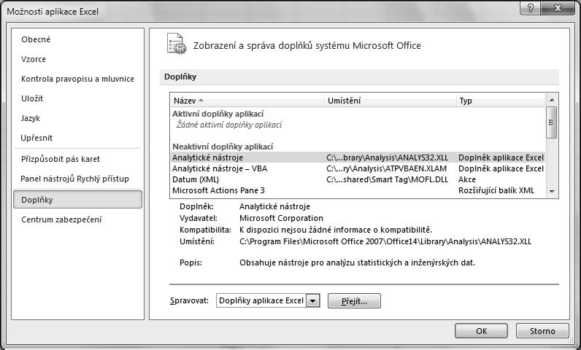Image resolution: width=581 pixels, height=350 pixels.
Task: Switch to the Jazyk category
Action: [31, 118]
